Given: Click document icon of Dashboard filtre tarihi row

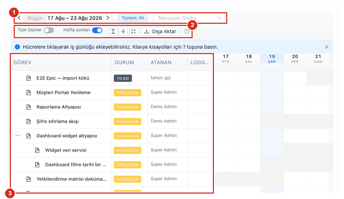Looking at the screenshot, I should coord(37,165).
